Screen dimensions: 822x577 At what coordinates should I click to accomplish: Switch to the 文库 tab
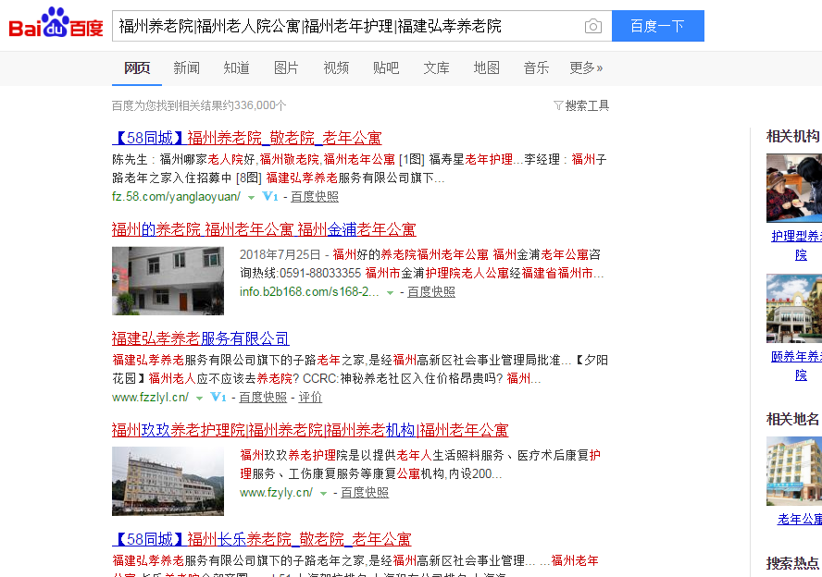436,68
